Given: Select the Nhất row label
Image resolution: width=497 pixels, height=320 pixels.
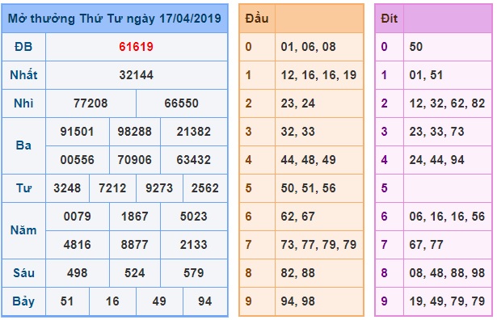Looking at the screenshot, I should (23, 75).
